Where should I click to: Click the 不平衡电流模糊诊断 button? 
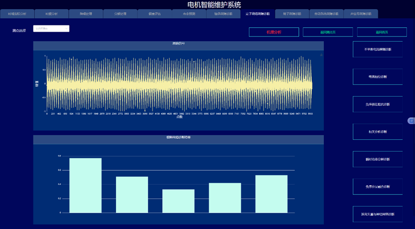pyautogui.click(x=378, y=49)
